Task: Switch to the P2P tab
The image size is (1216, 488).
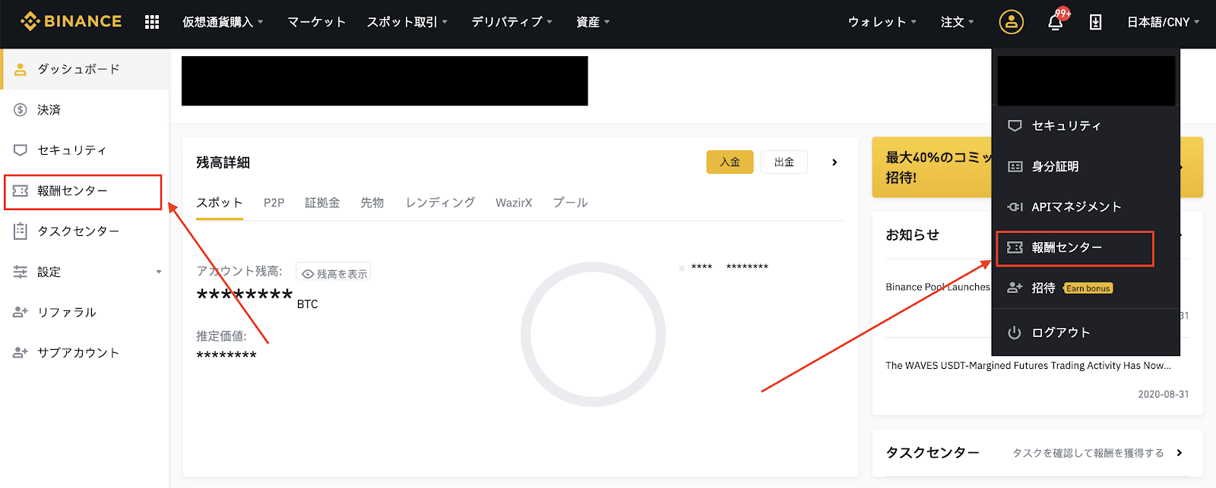Action: (x=274, y=203)
